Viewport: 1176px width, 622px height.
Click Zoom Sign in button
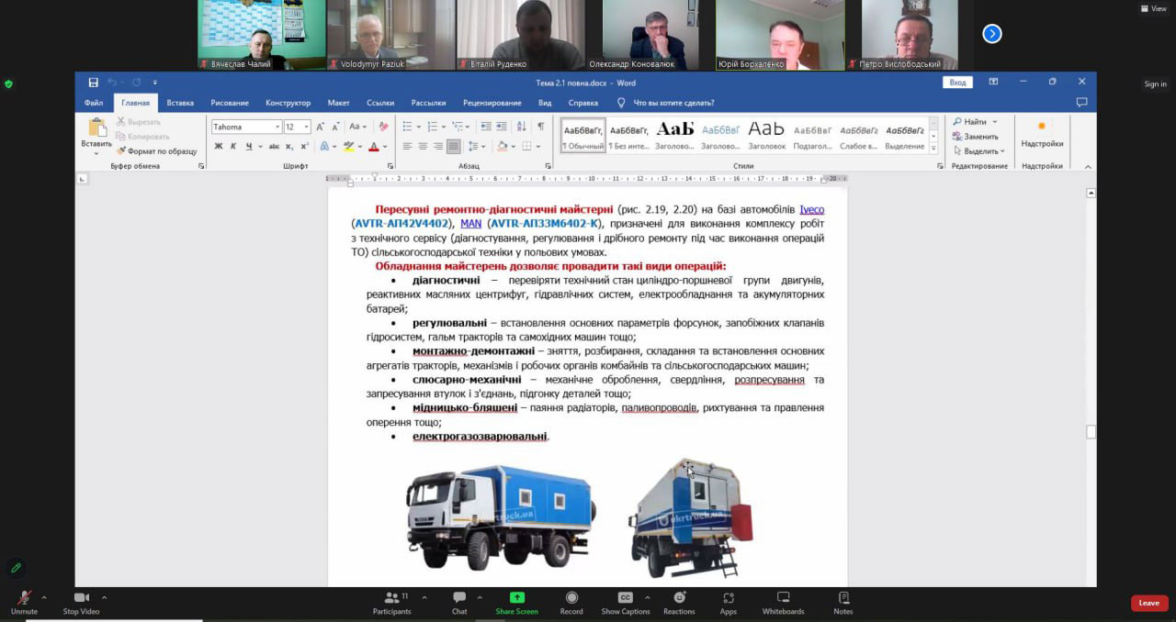click(x=1155, y=84)
